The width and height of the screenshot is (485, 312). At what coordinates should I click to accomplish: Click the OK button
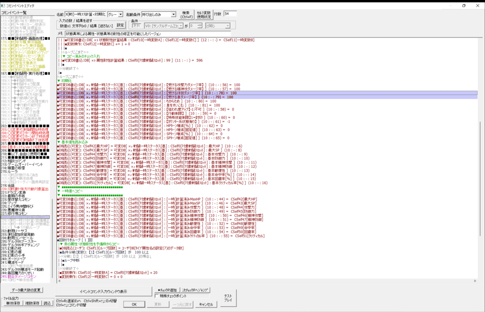click(x=134, y=304)
